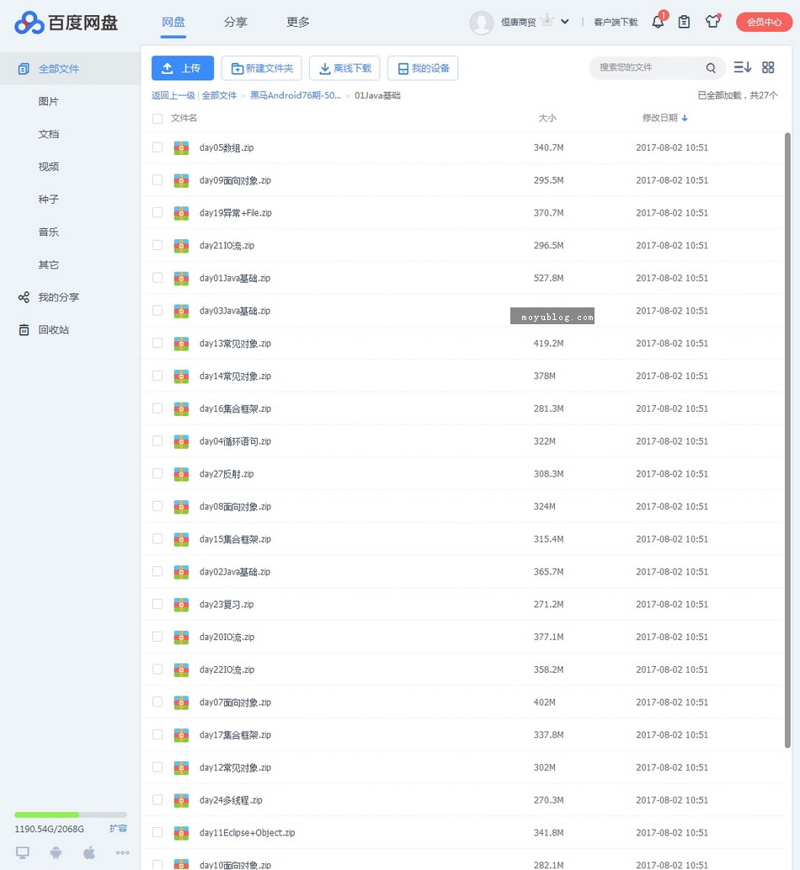Click the 客户端下载 link
The height and width of the screenshot is (870, 800).
(x=616, y=22)
